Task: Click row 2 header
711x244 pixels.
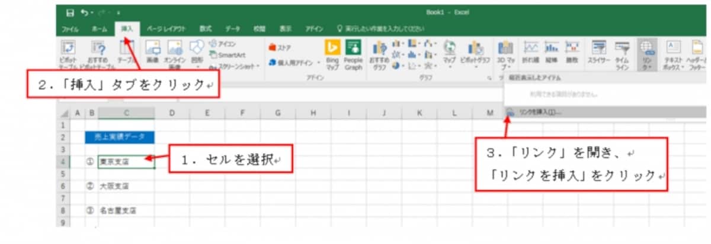Action: (63, 136)
